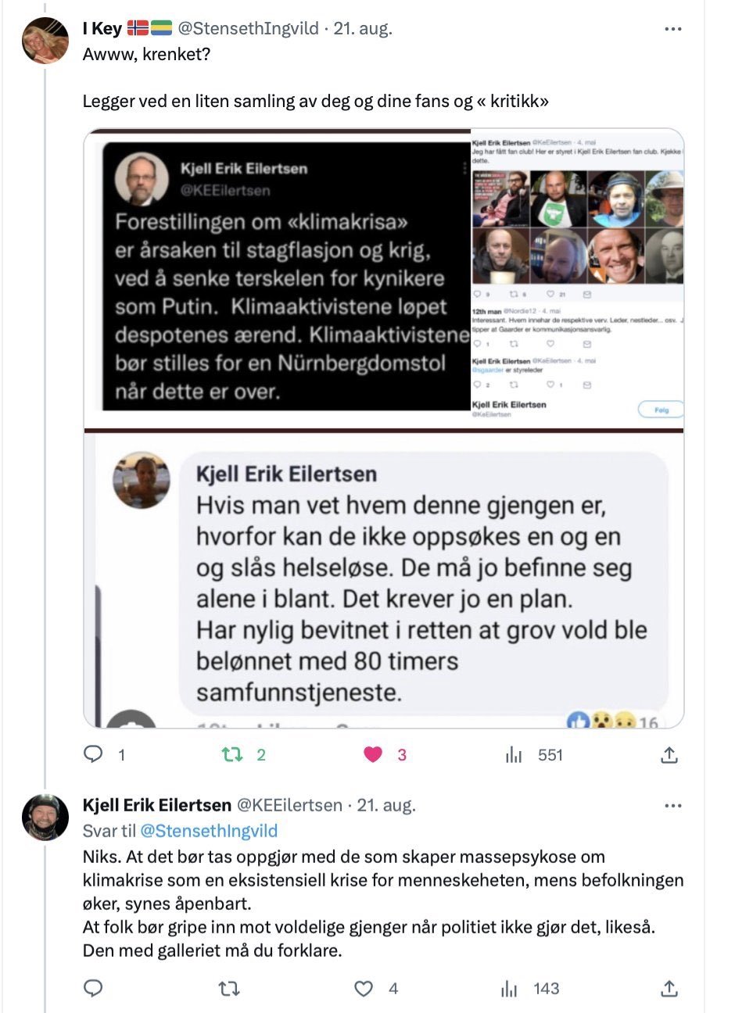Retweet Kjell Erik Eilertsen's reply

coord(229,989)
